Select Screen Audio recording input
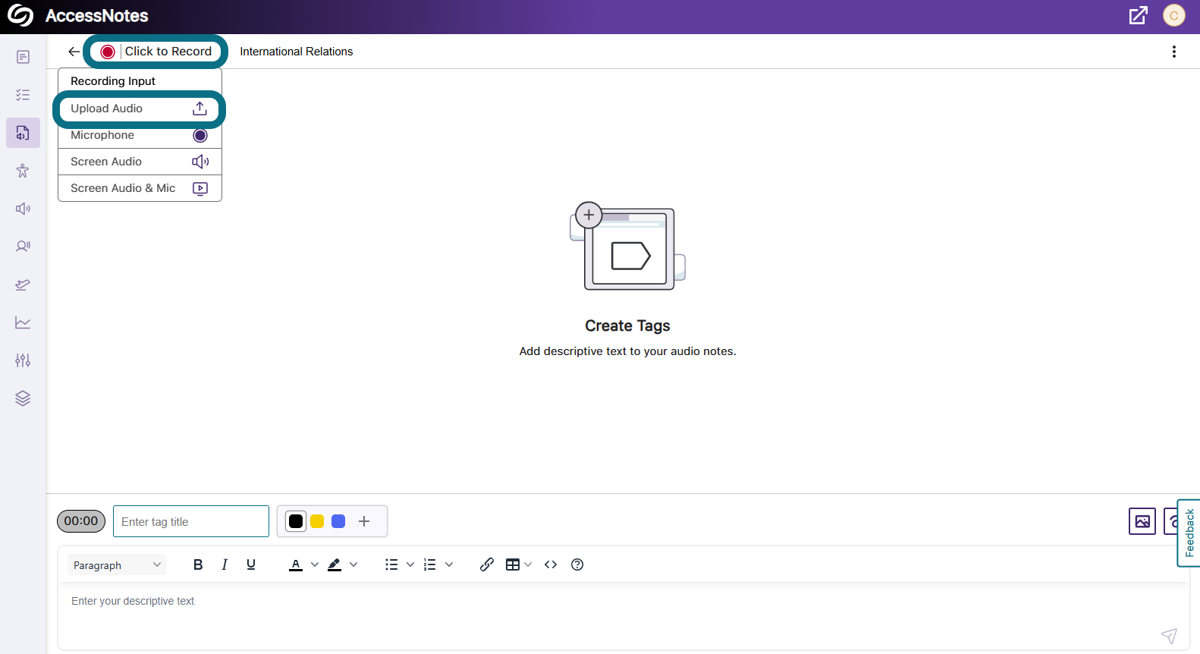 (140, 162)
